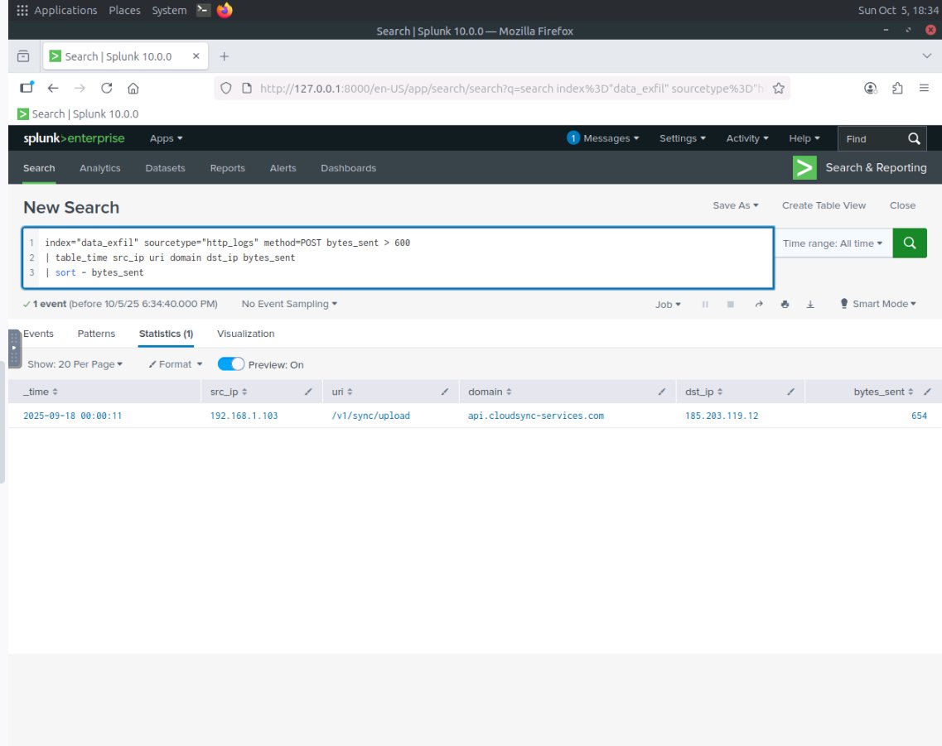Click src_ip value 192.168.1.103

(x=244, y=416)
